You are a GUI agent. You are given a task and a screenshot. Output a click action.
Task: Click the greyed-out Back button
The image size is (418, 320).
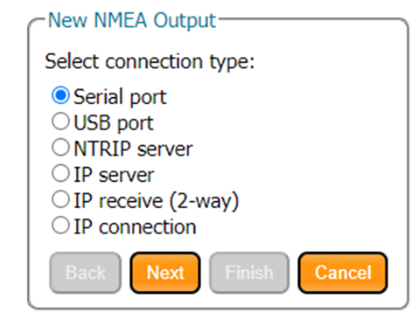tap(86, 273)
